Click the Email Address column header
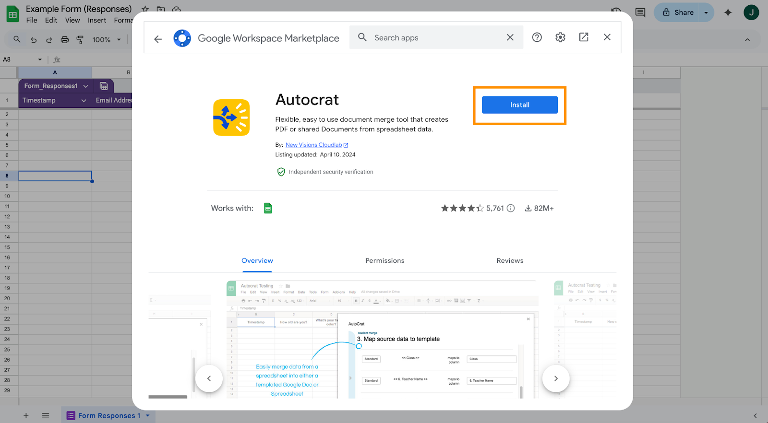Viewport: 768px width, 423px height. (113, 100)
